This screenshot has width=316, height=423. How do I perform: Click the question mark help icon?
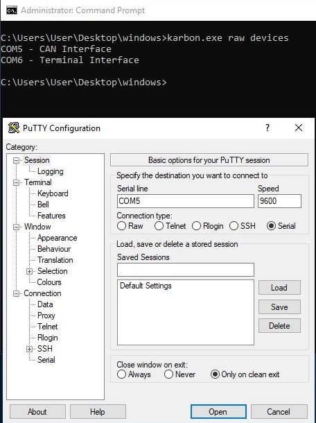click(x=267, y=128)
